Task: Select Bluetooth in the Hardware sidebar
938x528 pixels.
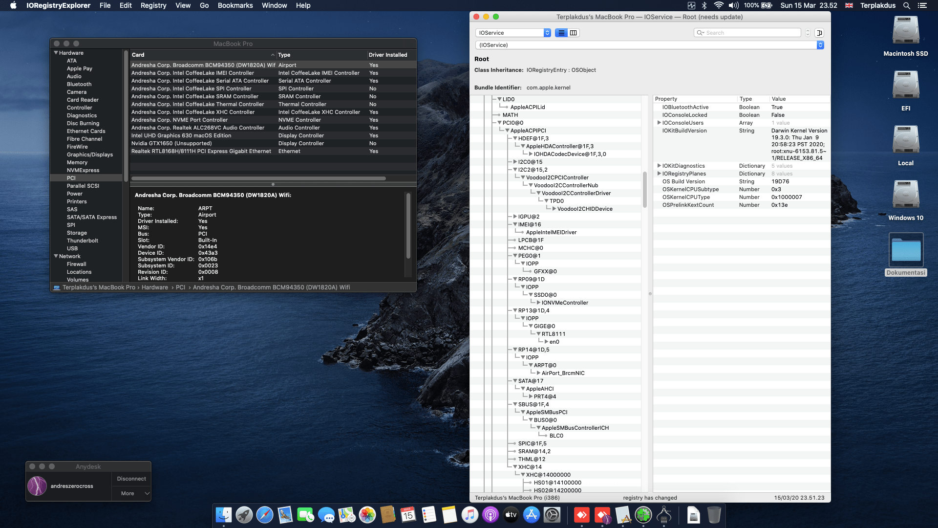Action: (x=79, y=84)
